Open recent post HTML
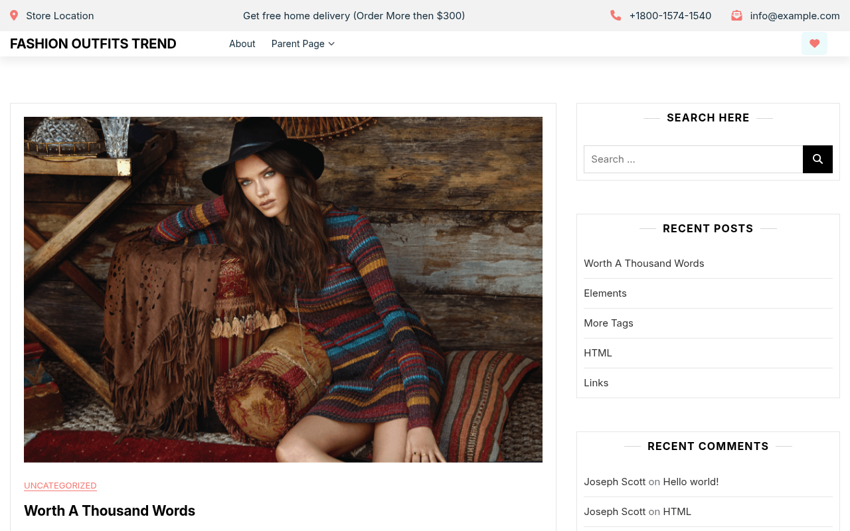This screenshot has width=850, height=531. coord(598,353)
